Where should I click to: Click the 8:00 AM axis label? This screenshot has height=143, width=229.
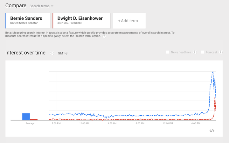click(x=140, y=123)
